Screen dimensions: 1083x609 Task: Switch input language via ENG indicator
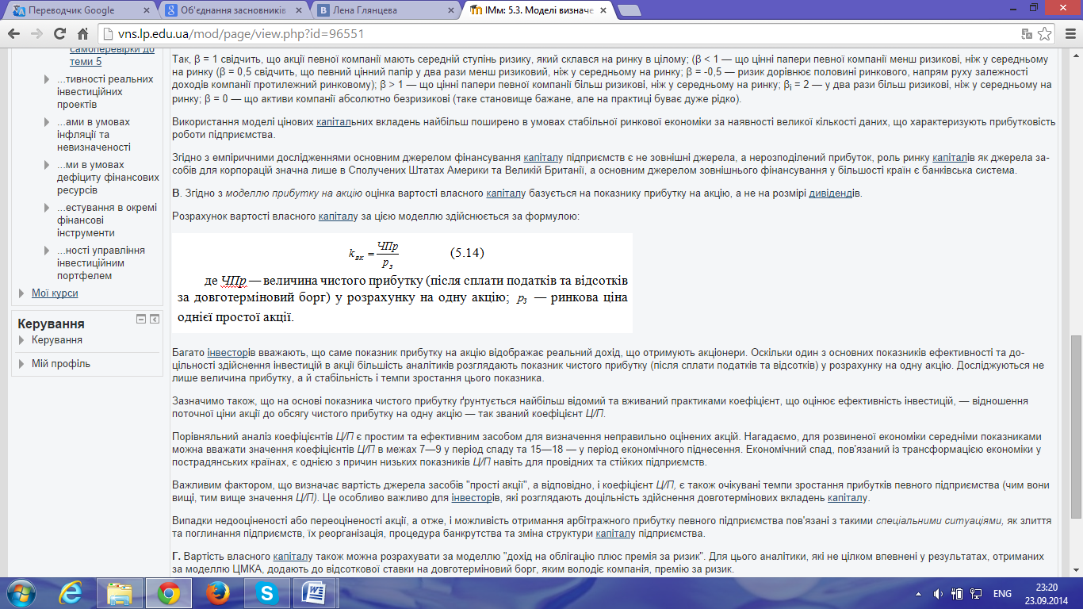pos(1002,593)
